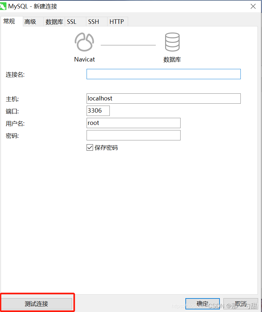262x312 pixels.
Task: Focus the 密码 password field
Action: (x=134, y=135)
